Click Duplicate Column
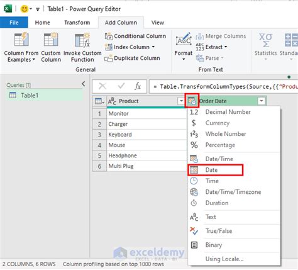Viewport: 298px width, 270px height. [x=132, y=58]
